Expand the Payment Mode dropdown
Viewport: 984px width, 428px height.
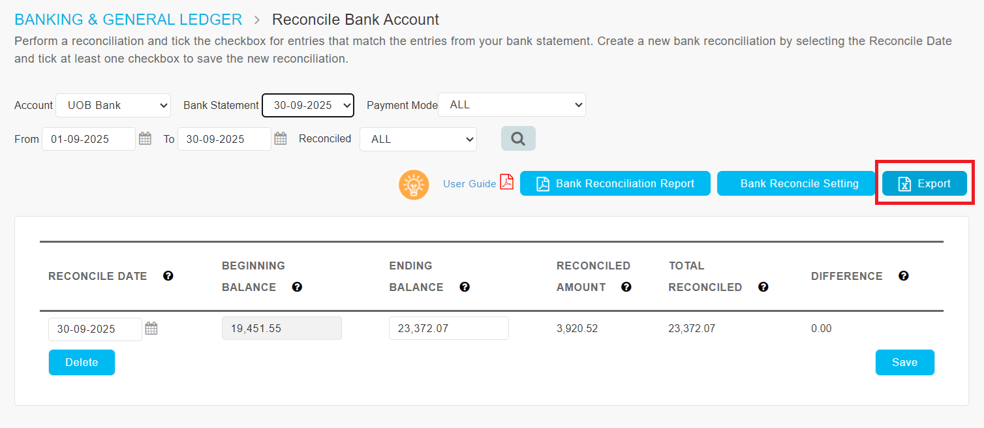click(512, 105)
